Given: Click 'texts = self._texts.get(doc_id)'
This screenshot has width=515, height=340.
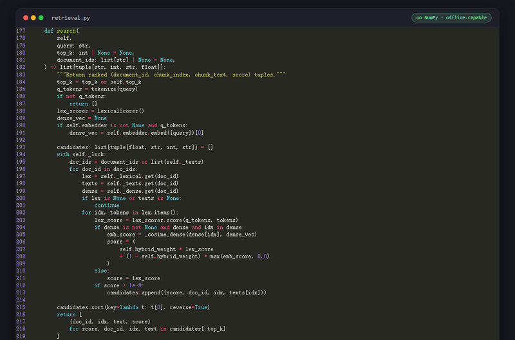Looking at the screenshot, I should [x=130, y=184].
